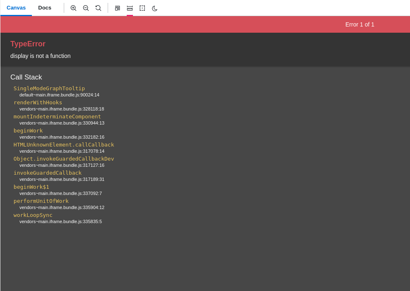410x291 pixels.
Task: Click the zoom out icon
Action: pos(86,8)
